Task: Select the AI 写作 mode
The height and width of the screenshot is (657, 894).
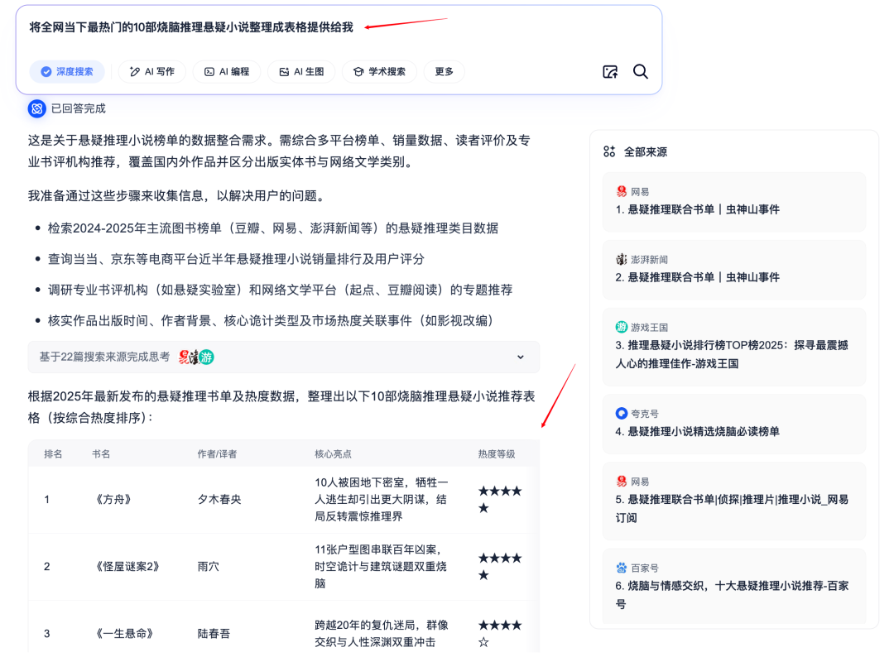Action: [152, 72]
